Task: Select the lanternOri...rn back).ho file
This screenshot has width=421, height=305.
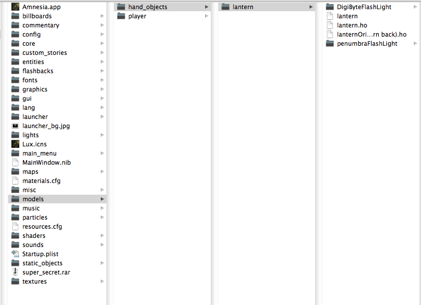Action: [372, 35]
